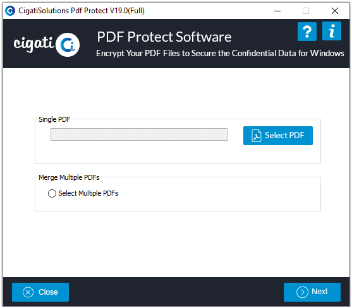Click the circled X icon beside Close
The width and height of the screenshot is (352, 308).
[x=28, y=292]
